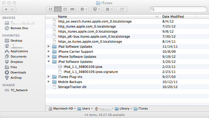
Task: Click iTunes Plug-ins folder icon
Action: click(54, 77)
